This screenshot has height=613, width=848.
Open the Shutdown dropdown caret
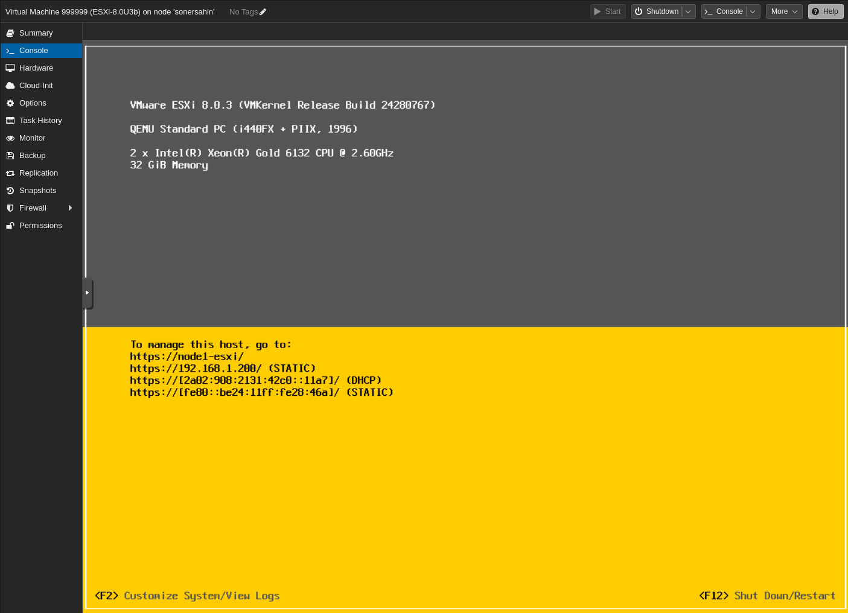tap(688, 11)
